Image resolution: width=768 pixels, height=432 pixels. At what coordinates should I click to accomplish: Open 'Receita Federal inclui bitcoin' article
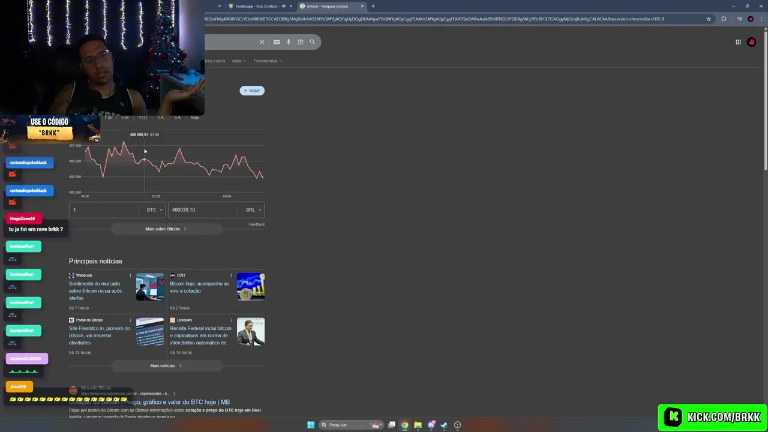point(200,335)
